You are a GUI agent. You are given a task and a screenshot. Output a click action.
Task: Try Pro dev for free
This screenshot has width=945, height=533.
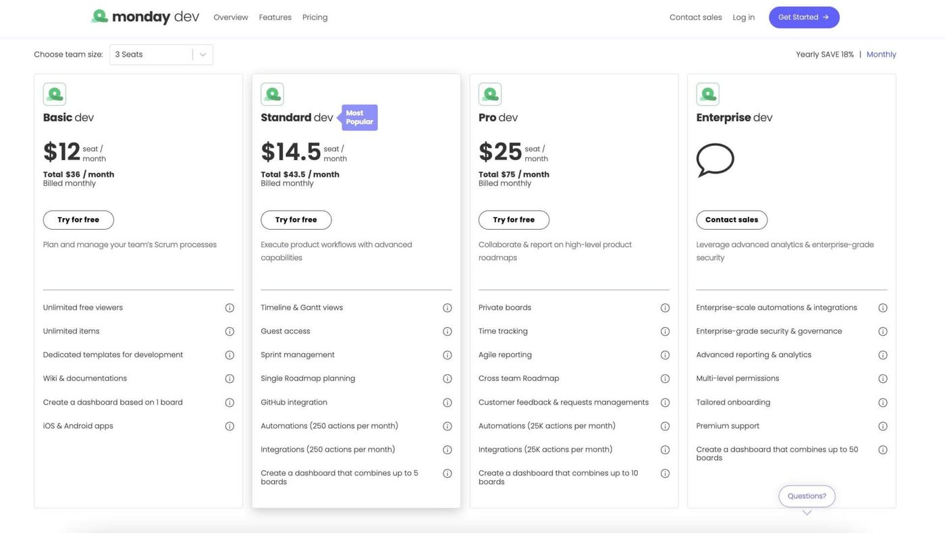[x=514, y=220]
